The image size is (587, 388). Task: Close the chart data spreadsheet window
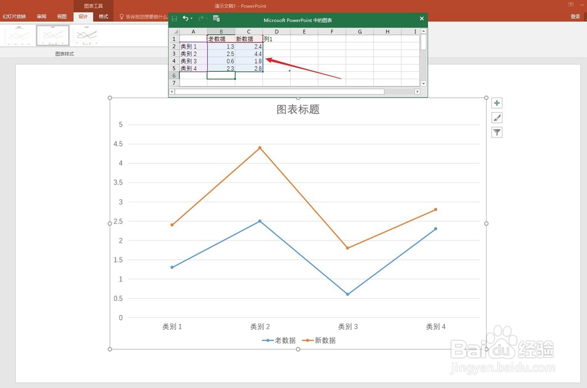coord(421,18)
